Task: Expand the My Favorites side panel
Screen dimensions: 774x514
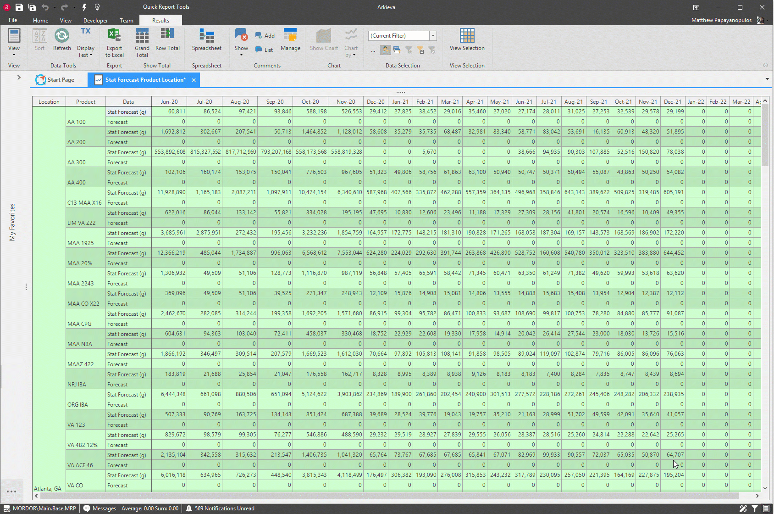Action: pos(19,77)
